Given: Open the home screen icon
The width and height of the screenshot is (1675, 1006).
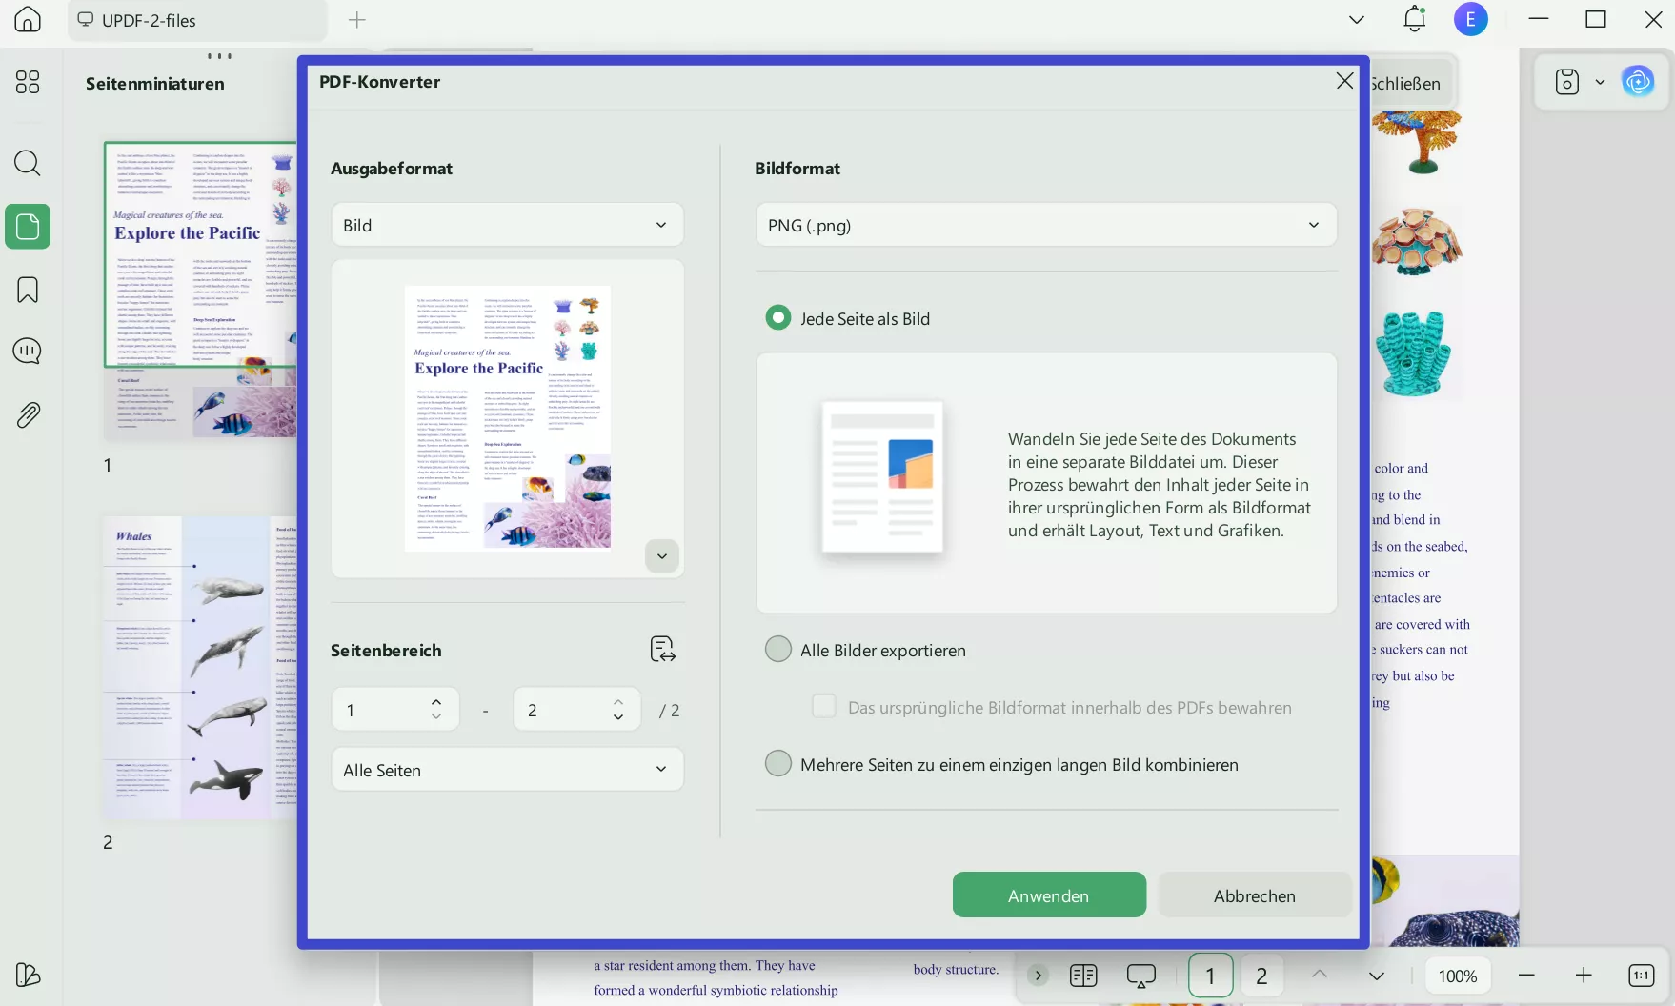Looking at the screenshot, I should (x=28, y=19).
